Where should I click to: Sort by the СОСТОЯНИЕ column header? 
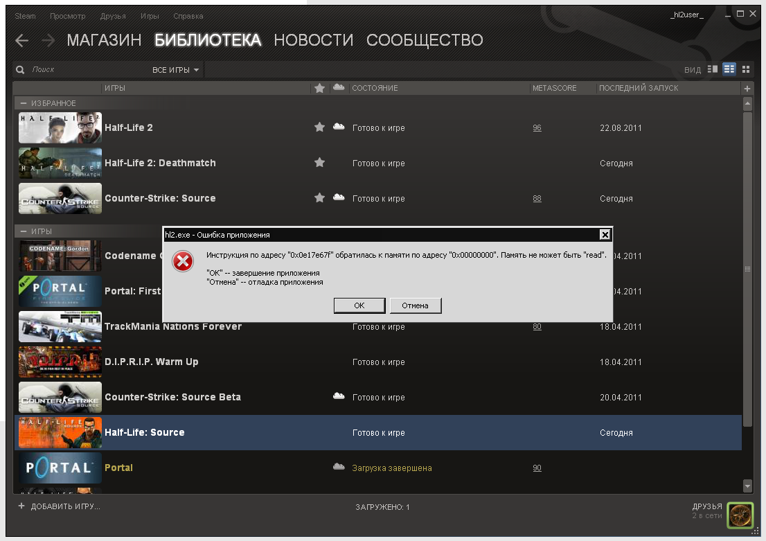tap(375, 88)
